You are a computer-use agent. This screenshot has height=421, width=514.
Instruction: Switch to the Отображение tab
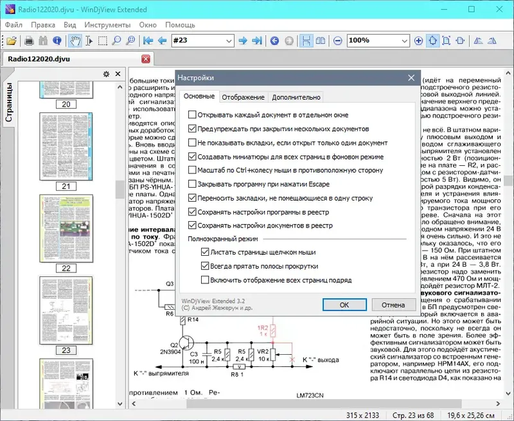tap(243, 97)
